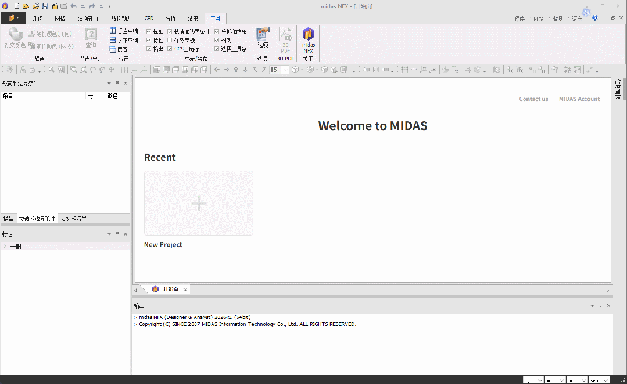Rotate view with the down arrow icon
The width and height of the screenshot is (627, 384).
coord(245,70)
